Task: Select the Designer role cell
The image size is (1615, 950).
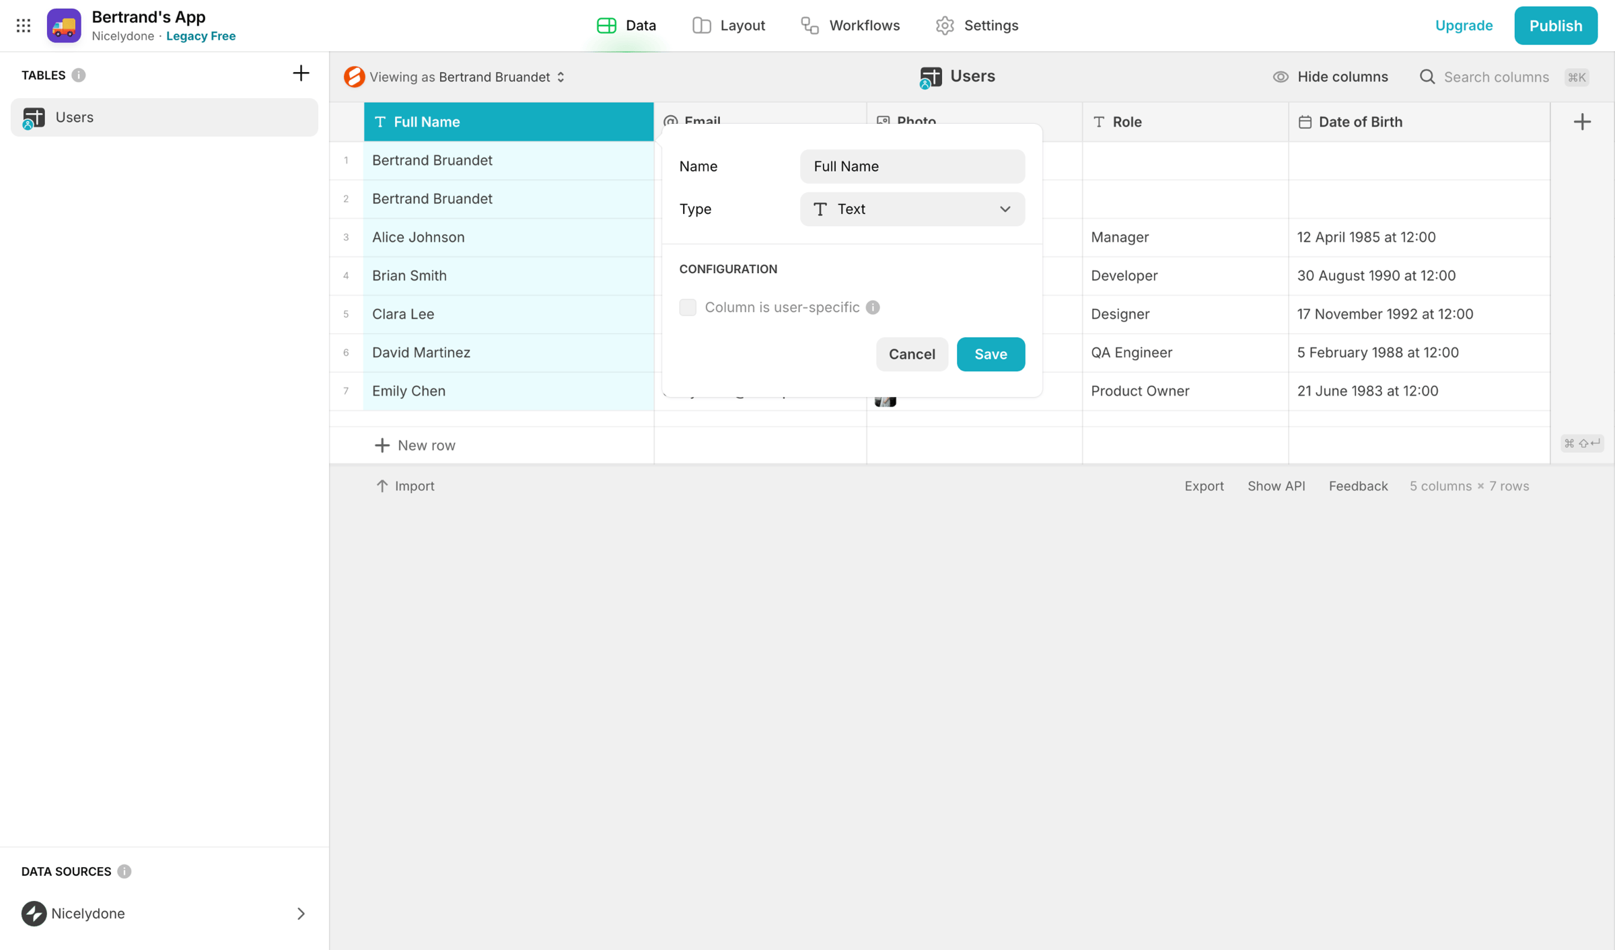Action: pos(1185,314)
